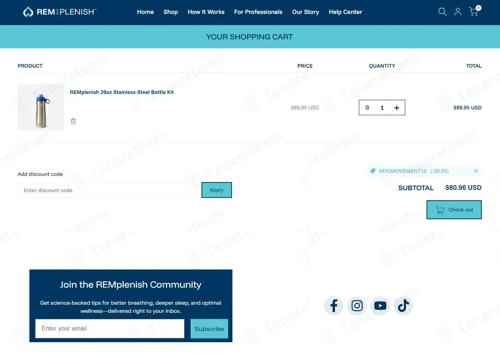Screen dimensions: 500x353
Task: Visit the Instagram profile icon
Action: pos(357,306)
